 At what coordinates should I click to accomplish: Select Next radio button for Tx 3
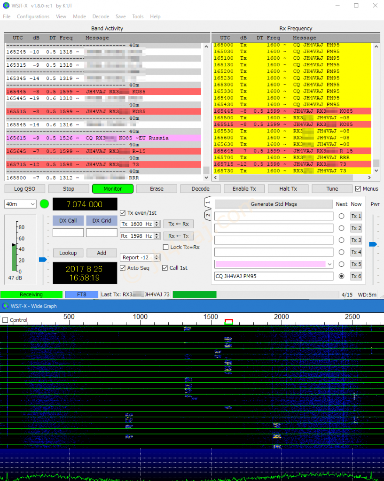tap(341, 240)
